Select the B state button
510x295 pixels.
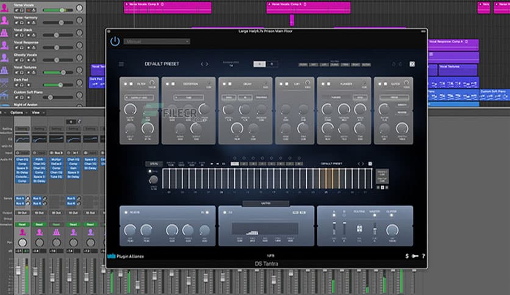[272, 64]
